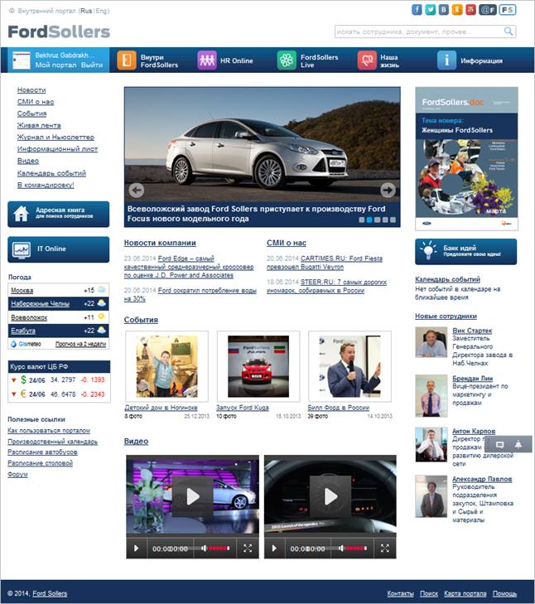Open the red YouTube-style social icon
Viewport: 535px width, 604px height.
click(x=470, y=10)
